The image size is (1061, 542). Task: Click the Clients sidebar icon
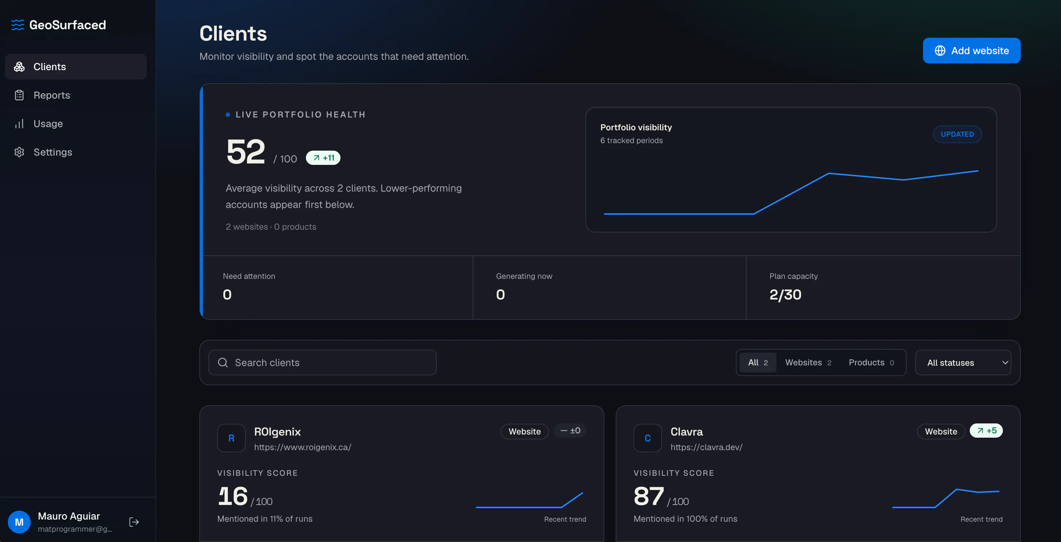(x=19, y=67)
